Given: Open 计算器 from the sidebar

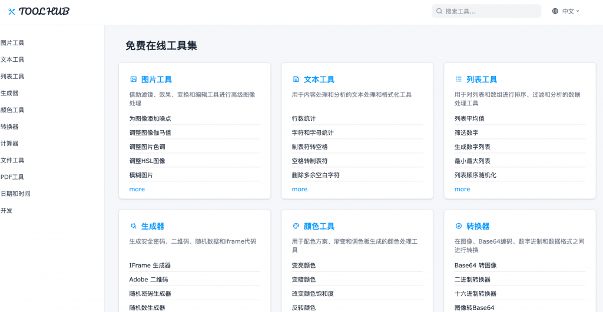Looking at the screenshot, I should click(9, 143).
